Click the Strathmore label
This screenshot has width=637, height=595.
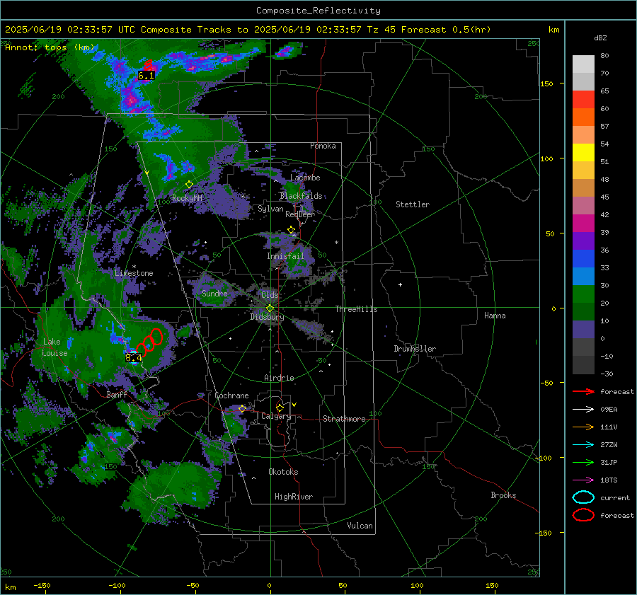coord(344,419)
